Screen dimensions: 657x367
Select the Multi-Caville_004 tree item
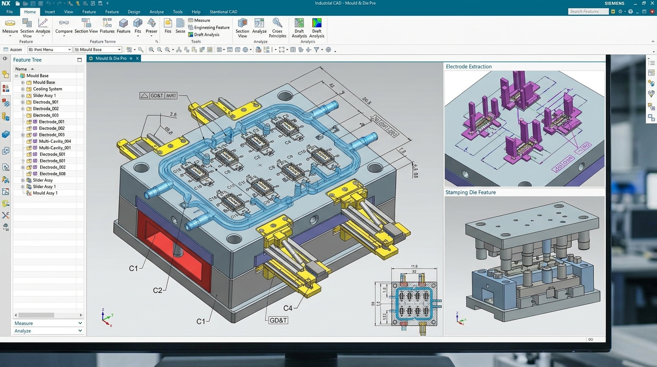pos(55,141)
